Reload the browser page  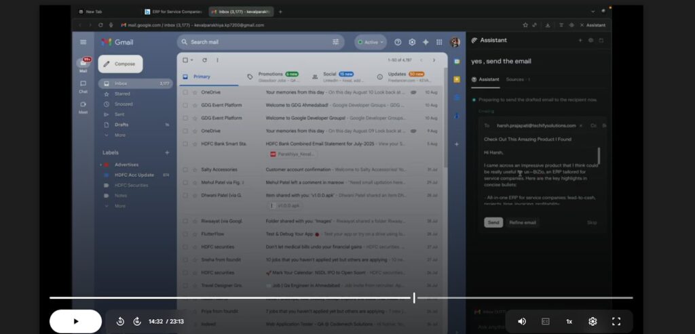[x=100, y=25]
